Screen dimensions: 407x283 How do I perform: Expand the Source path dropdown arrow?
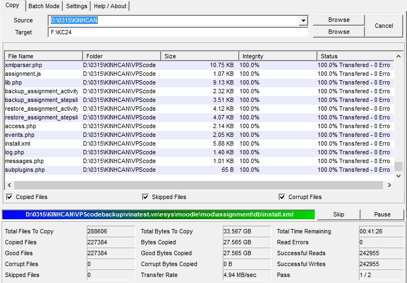pyautogui.click(x=303, y=21)
